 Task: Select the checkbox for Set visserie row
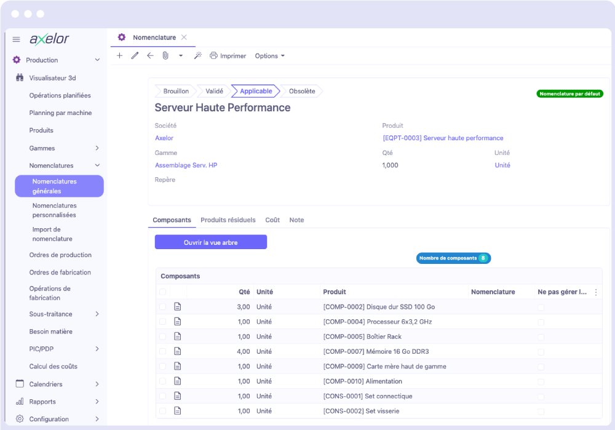(x=162, y=411)
